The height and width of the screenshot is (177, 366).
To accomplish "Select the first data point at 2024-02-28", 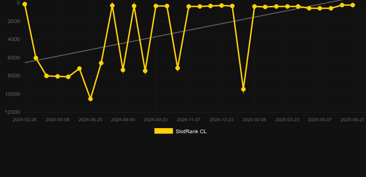I will [25, 4].
